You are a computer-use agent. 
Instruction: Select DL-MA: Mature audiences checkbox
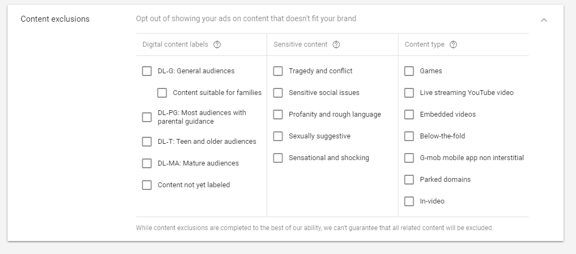[147, 163]
